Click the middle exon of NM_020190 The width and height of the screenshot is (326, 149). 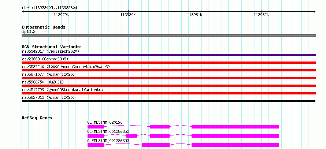(160, 127)
